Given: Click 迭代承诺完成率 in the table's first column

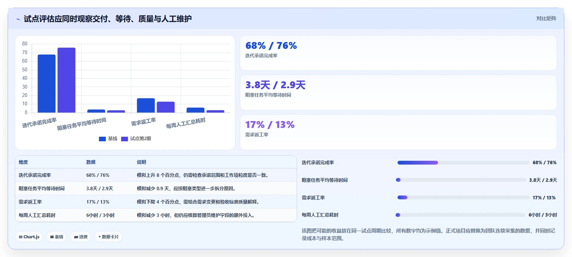Looking at the screenshot, I should [x=35, y=175].
